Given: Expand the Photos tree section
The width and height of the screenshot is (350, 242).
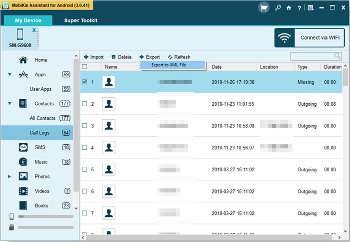Looking at the screenshot, I should (9, 176).
